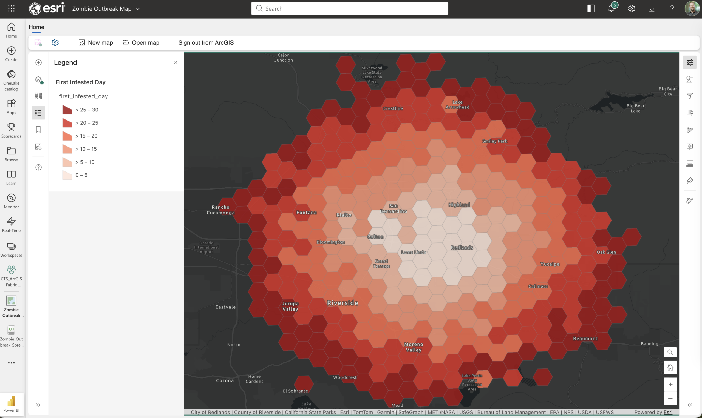
Task: Open the map search magnifier button
Action: coord(670,352)
